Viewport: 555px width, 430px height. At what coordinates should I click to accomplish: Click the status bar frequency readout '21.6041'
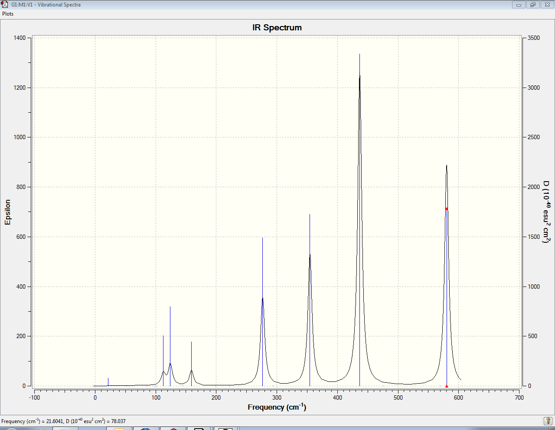(x=53, y=421)
